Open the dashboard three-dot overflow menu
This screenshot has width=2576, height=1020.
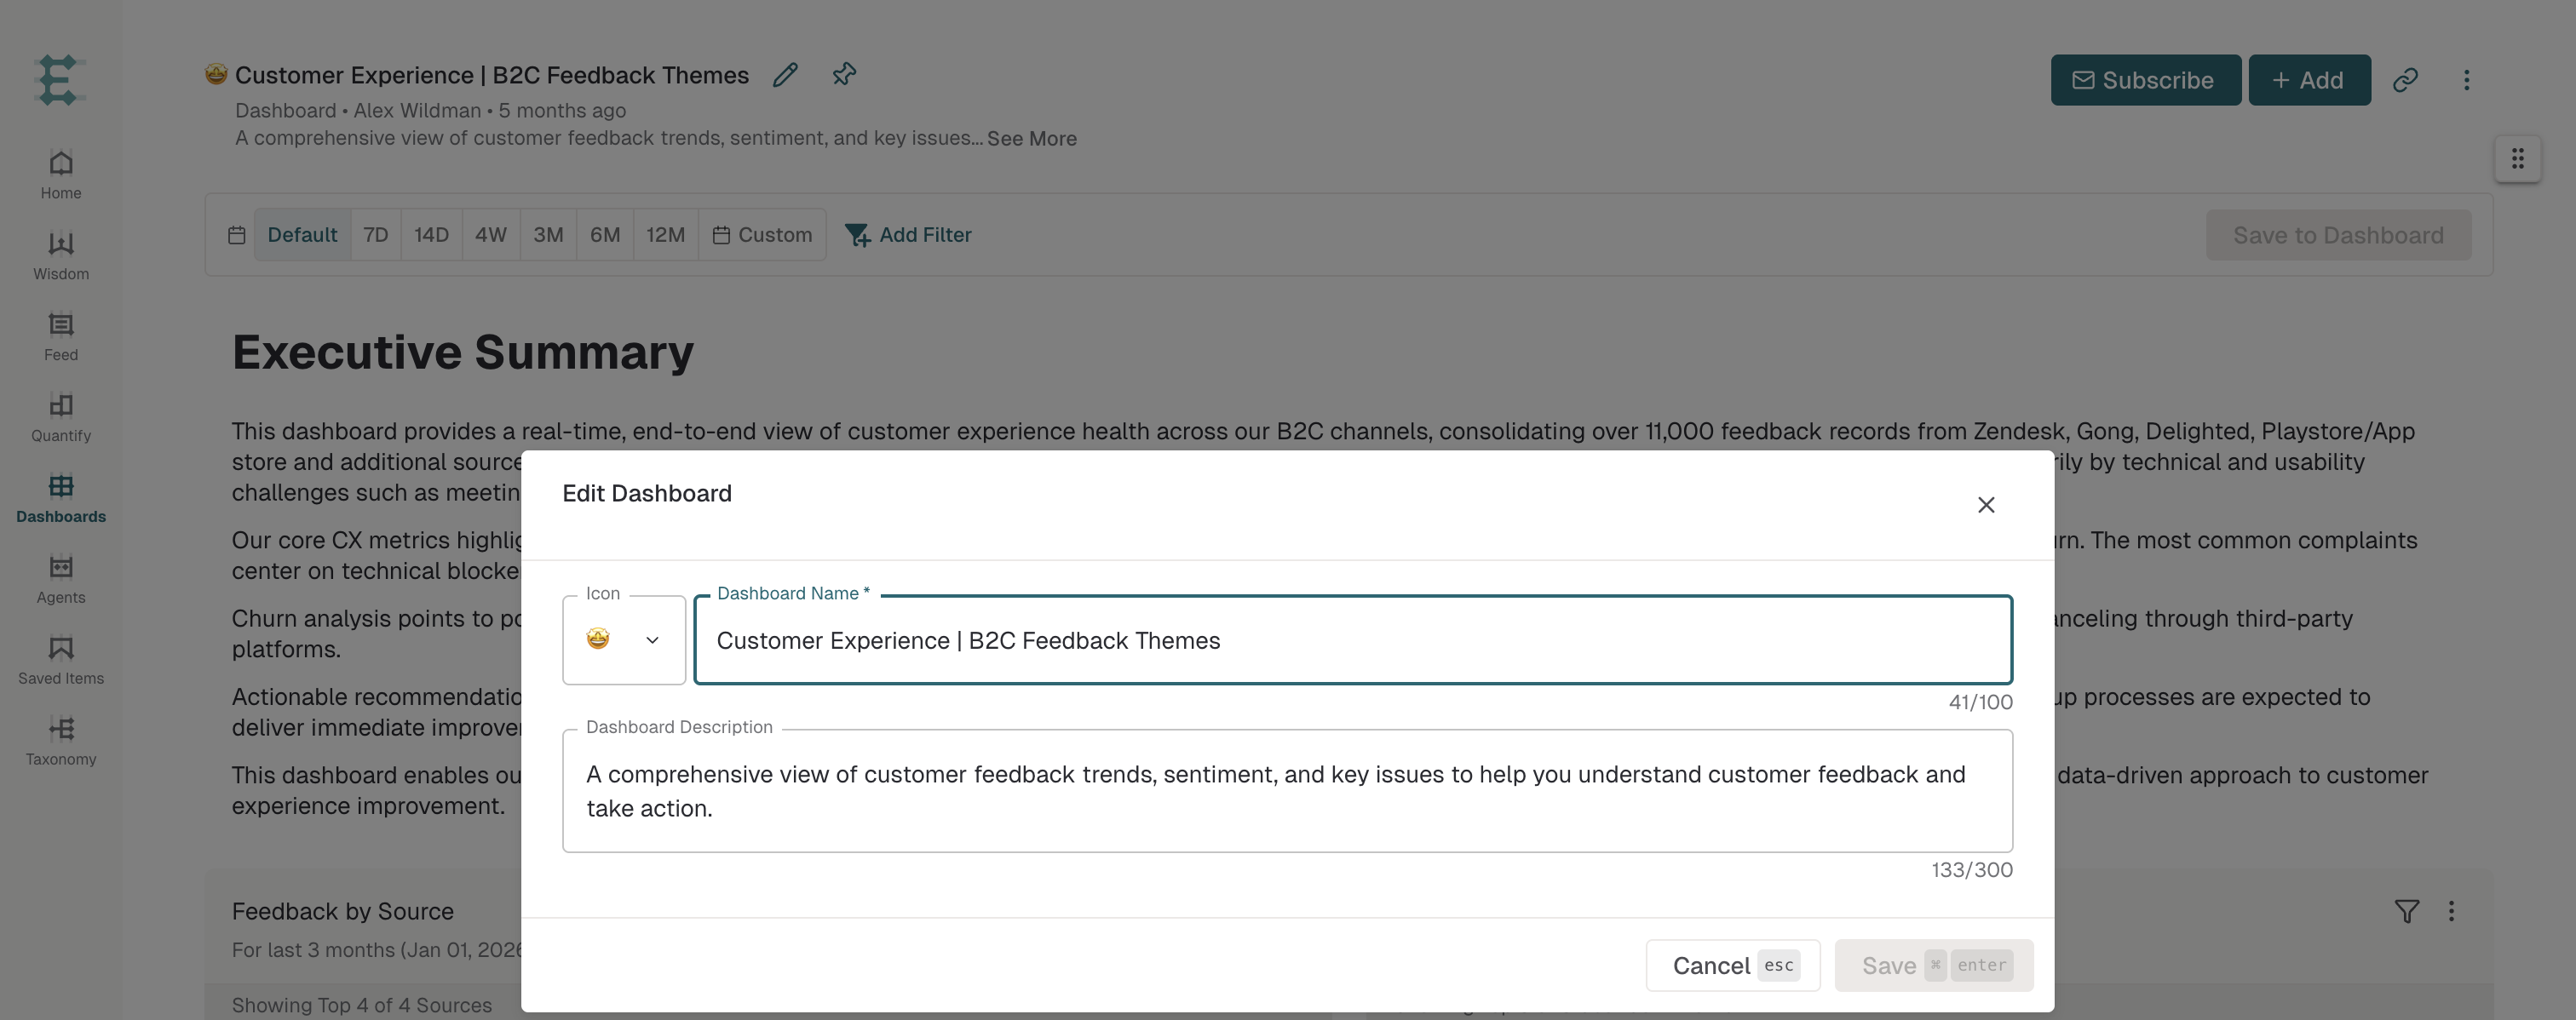(x=2466, y=80)
